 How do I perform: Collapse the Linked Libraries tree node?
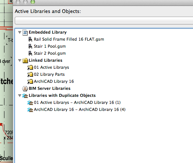[20, 60]
